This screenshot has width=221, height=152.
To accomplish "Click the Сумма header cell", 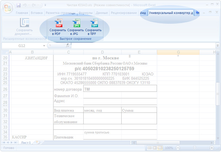I will tap(139, 110).
